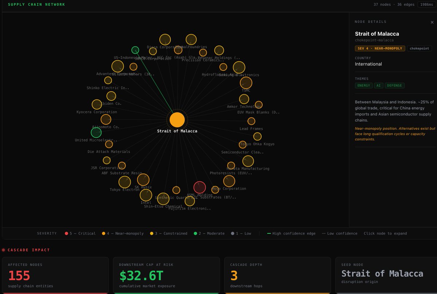Click the SEV 4 · NEAR-MONOPOLY badge
437x294 pixels.
[380, 48]
